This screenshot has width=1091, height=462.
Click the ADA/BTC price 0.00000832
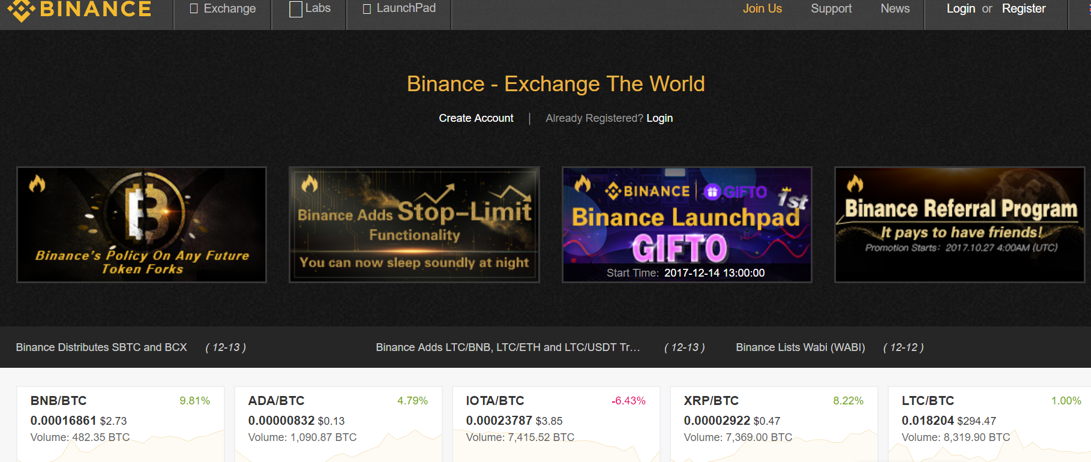[281, 421]
